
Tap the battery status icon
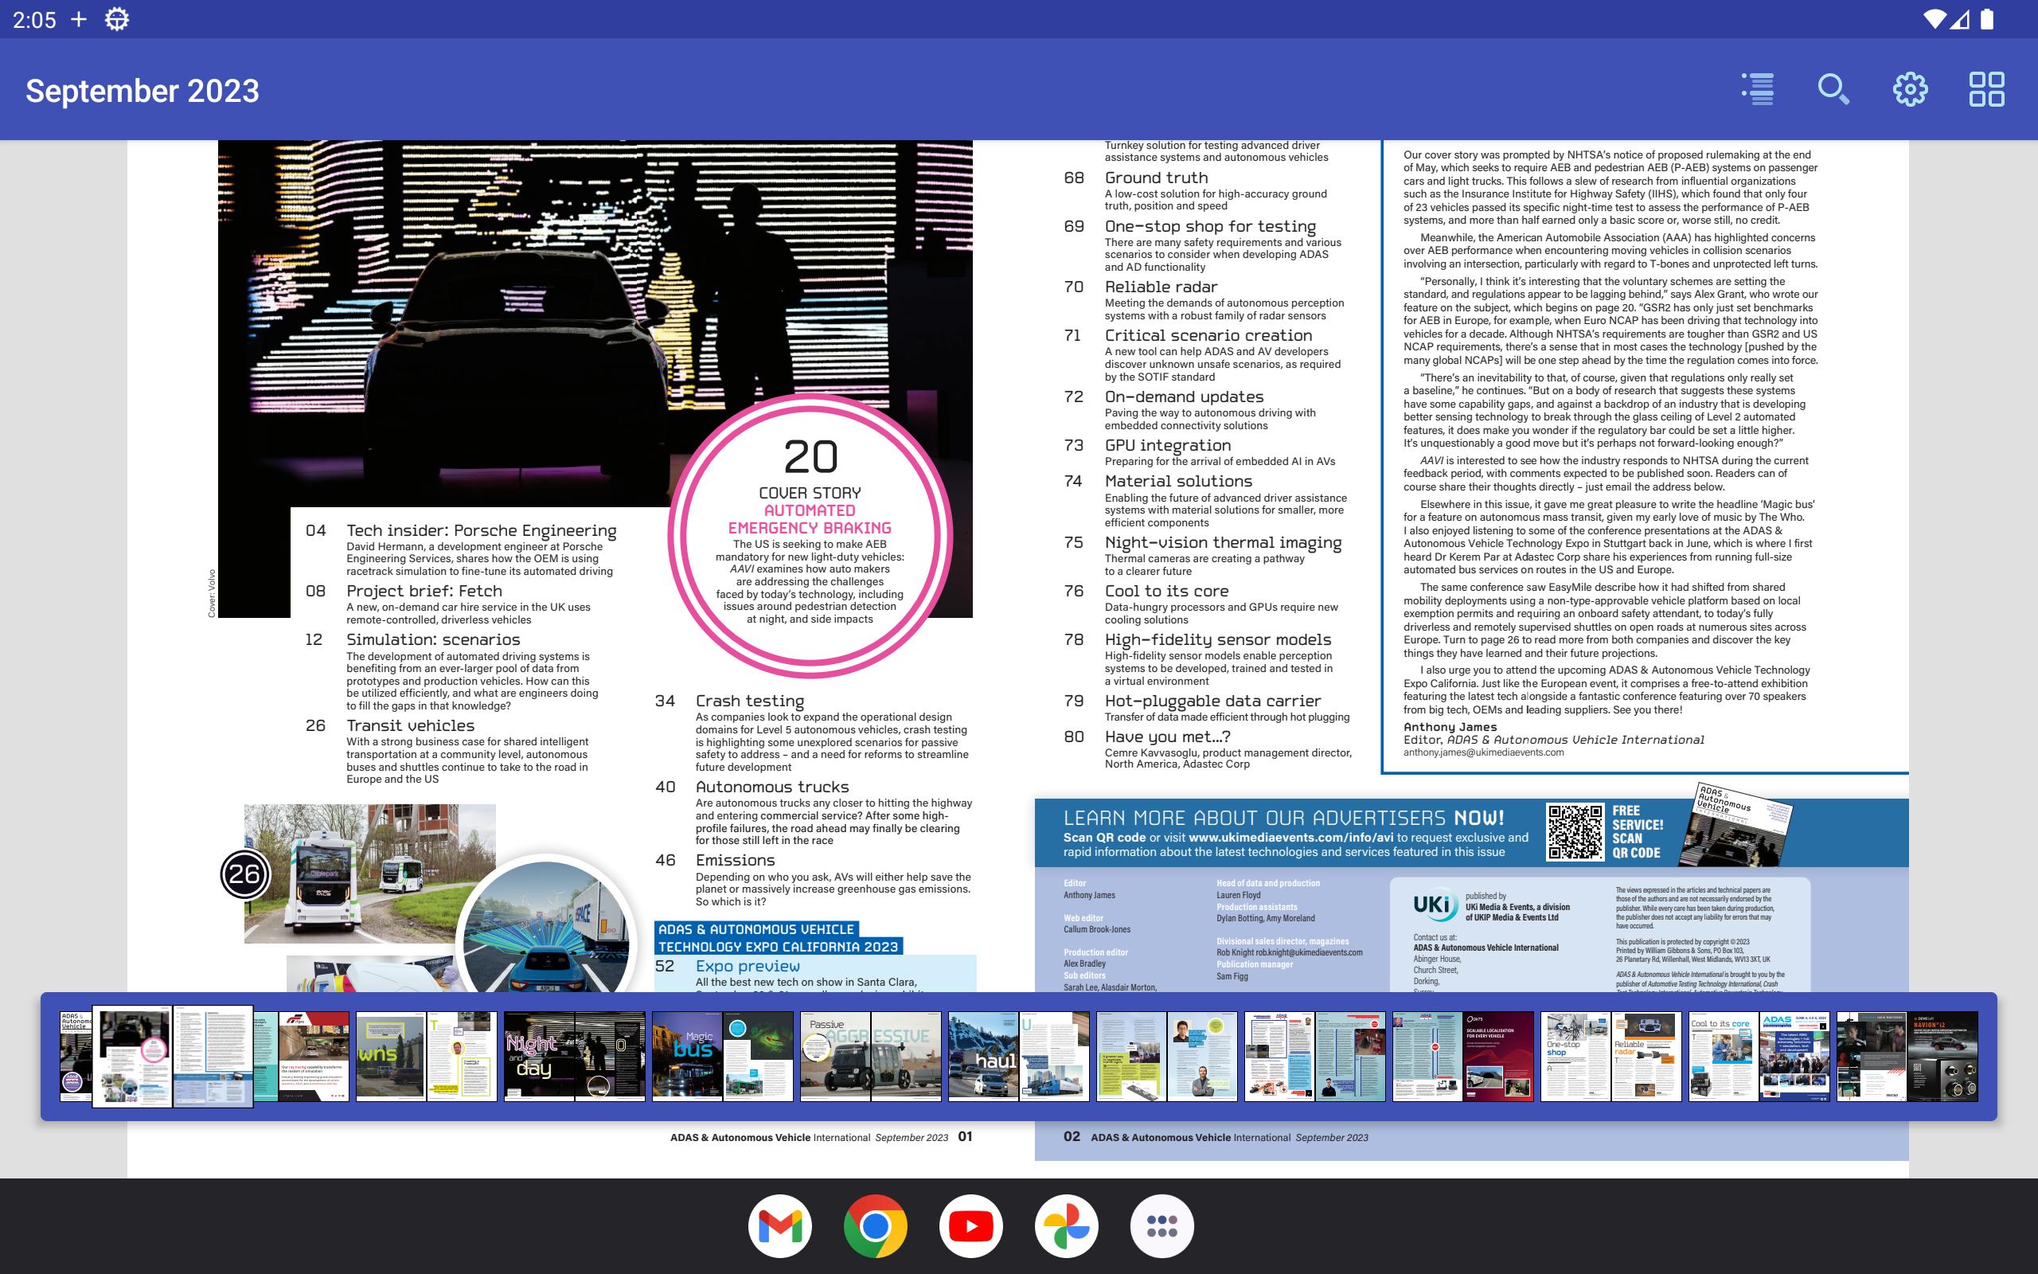click(1986, 18)
